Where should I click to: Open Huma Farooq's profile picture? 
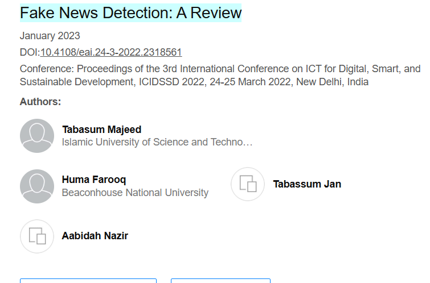click(37, 186)
